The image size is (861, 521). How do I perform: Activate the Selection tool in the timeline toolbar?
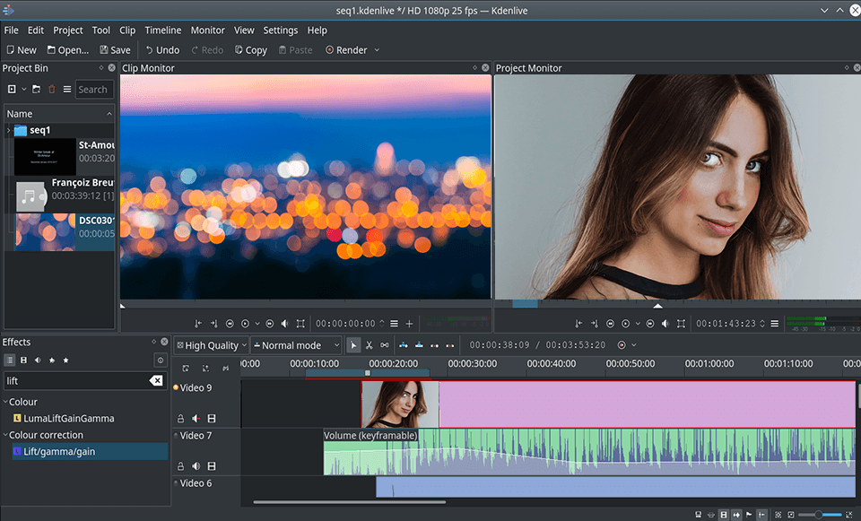(355, 344)
